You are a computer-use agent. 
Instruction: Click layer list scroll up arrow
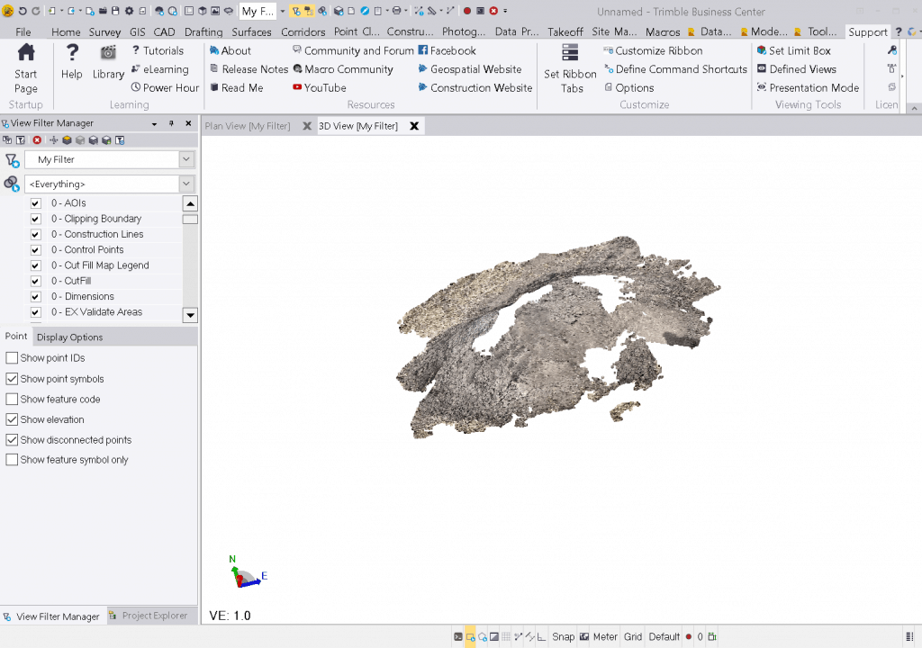click(x=190, y=204)
